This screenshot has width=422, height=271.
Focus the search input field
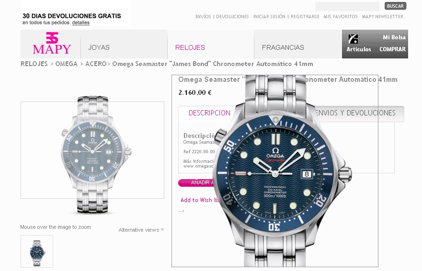(x=347, y=6)
